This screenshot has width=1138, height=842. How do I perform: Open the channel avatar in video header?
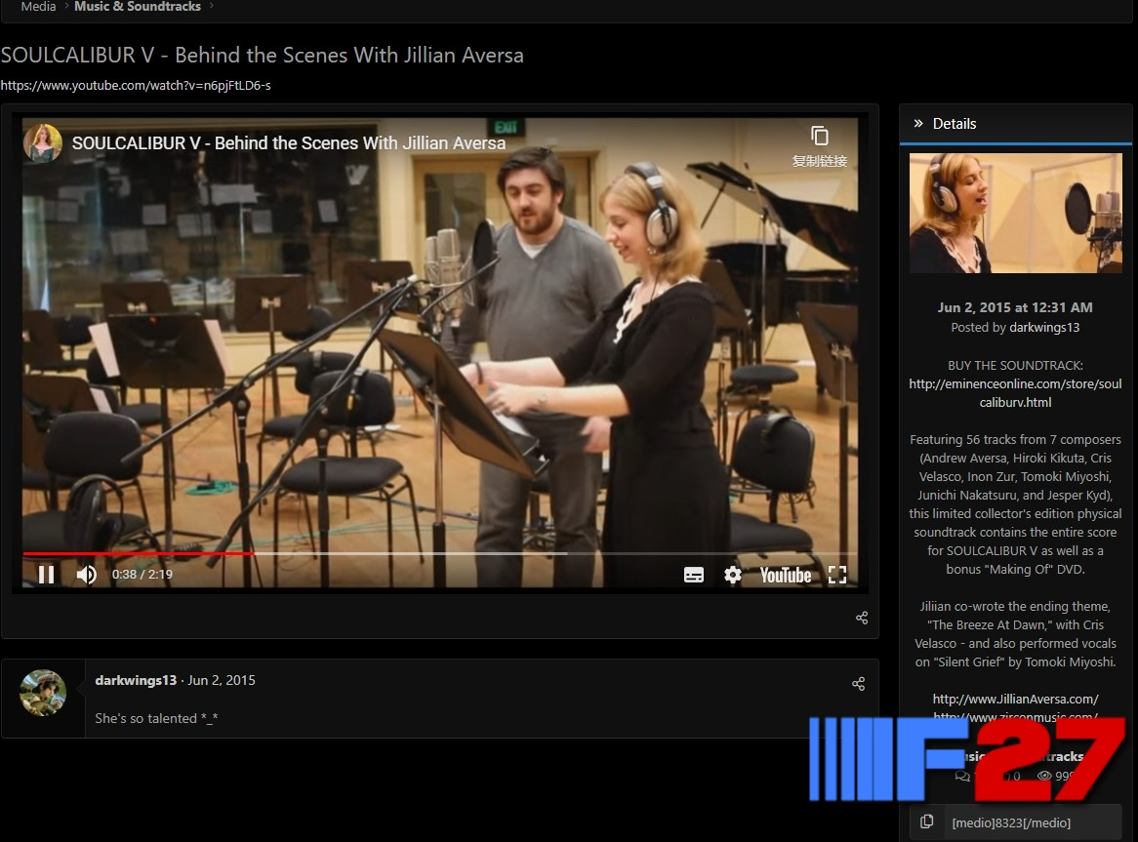pos(43,142)
